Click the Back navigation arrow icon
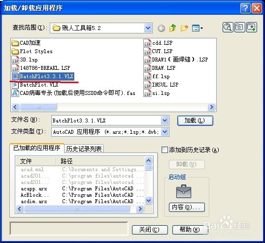Viewport: 265px width, 243px height. point(161,28)
